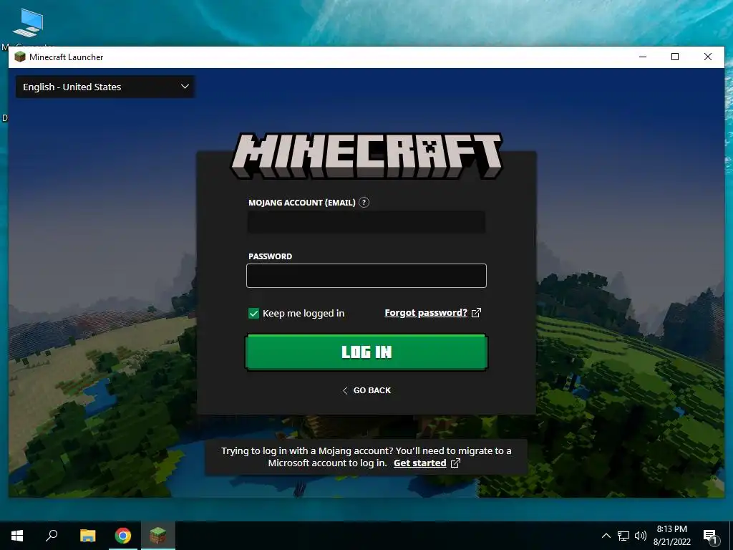The height and width of the screenshot is (550, 733).
Task: Click GO BACK to return
Action: [x=366, y=390]
